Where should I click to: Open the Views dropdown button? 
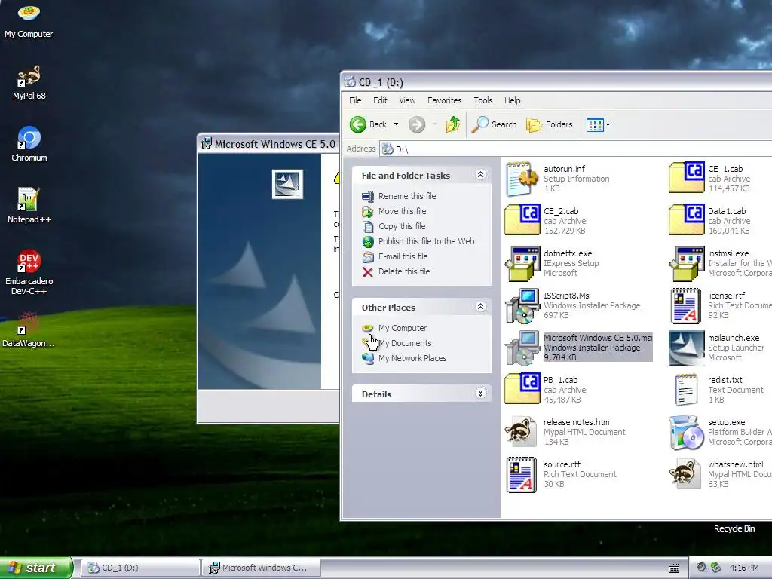(598, 124)
